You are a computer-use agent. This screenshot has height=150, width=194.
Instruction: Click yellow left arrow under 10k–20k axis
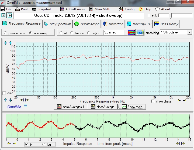click(x=179, y=100)
